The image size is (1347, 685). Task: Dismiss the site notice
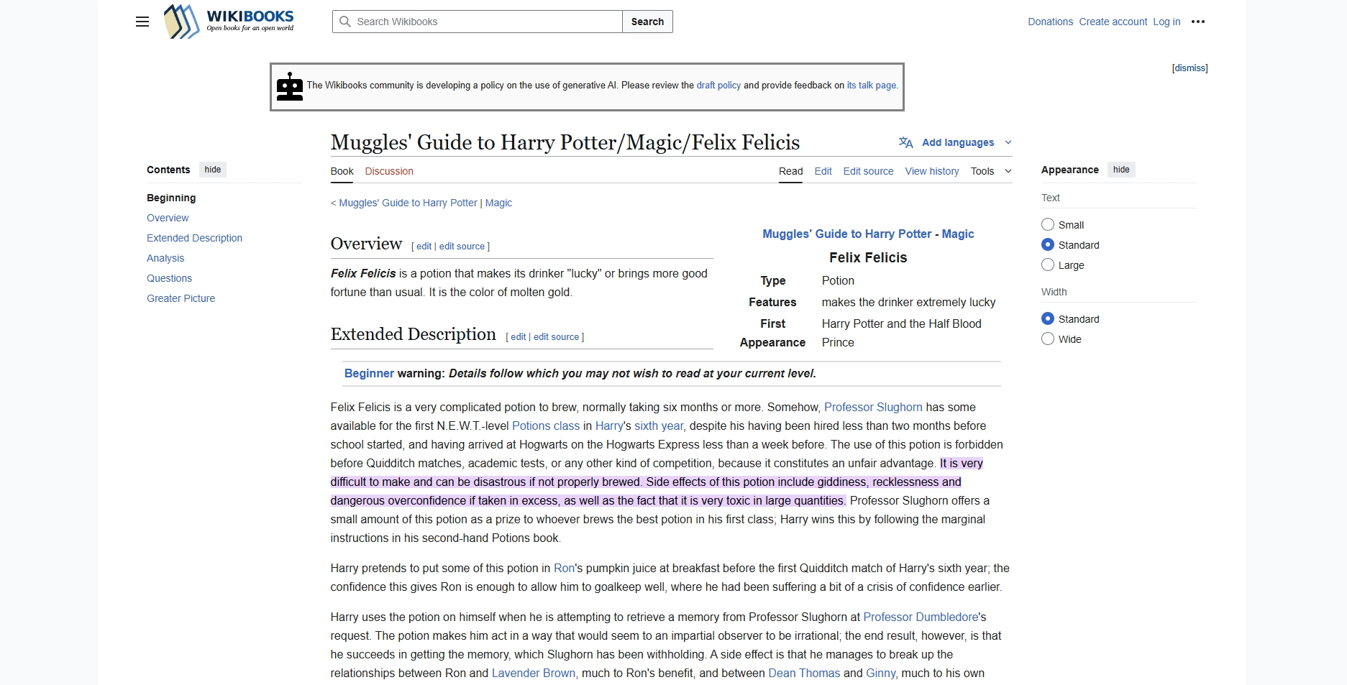(1190, 68)
